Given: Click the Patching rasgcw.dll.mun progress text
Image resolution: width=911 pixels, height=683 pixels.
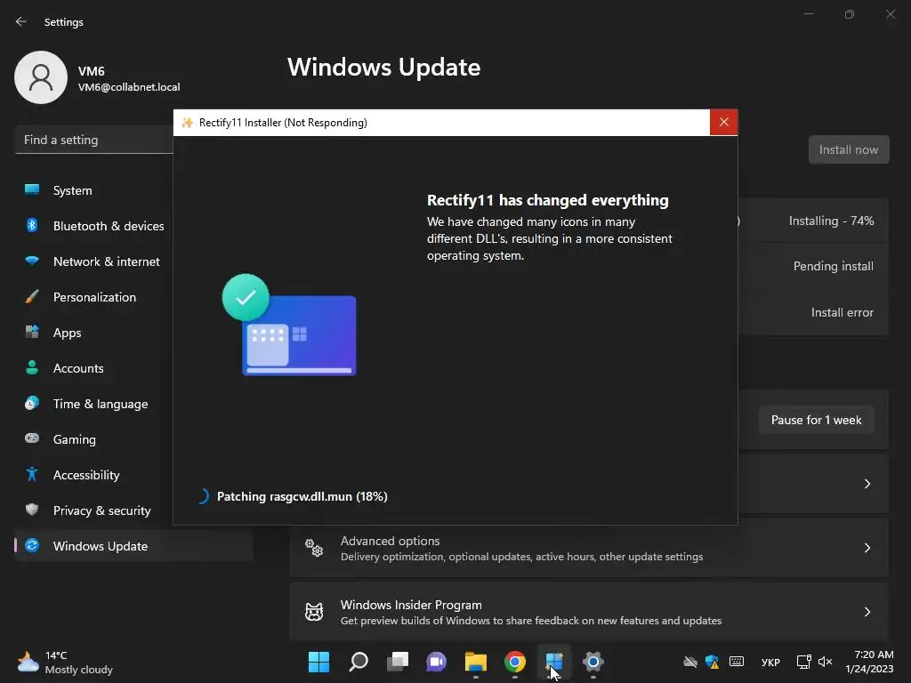Looking at the screenshot, I should [302, 496].
